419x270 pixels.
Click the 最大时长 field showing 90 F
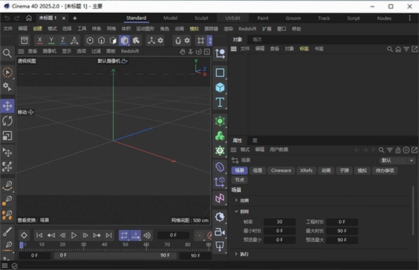point(342,231)
